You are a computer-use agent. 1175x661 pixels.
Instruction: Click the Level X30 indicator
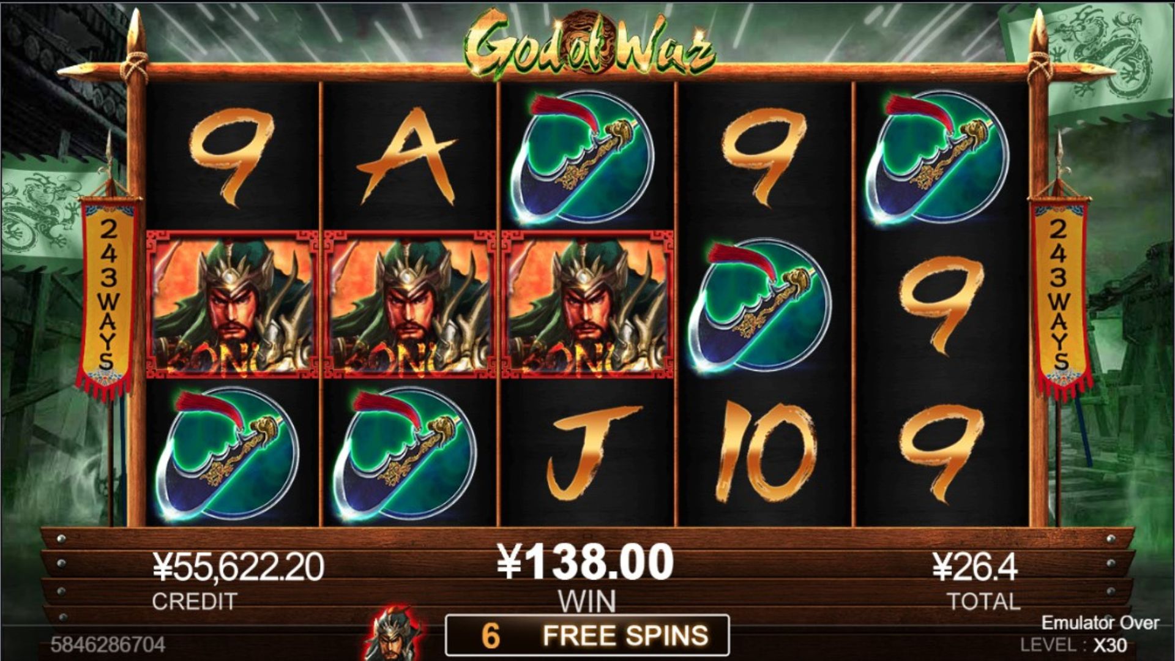point(1073,645)
